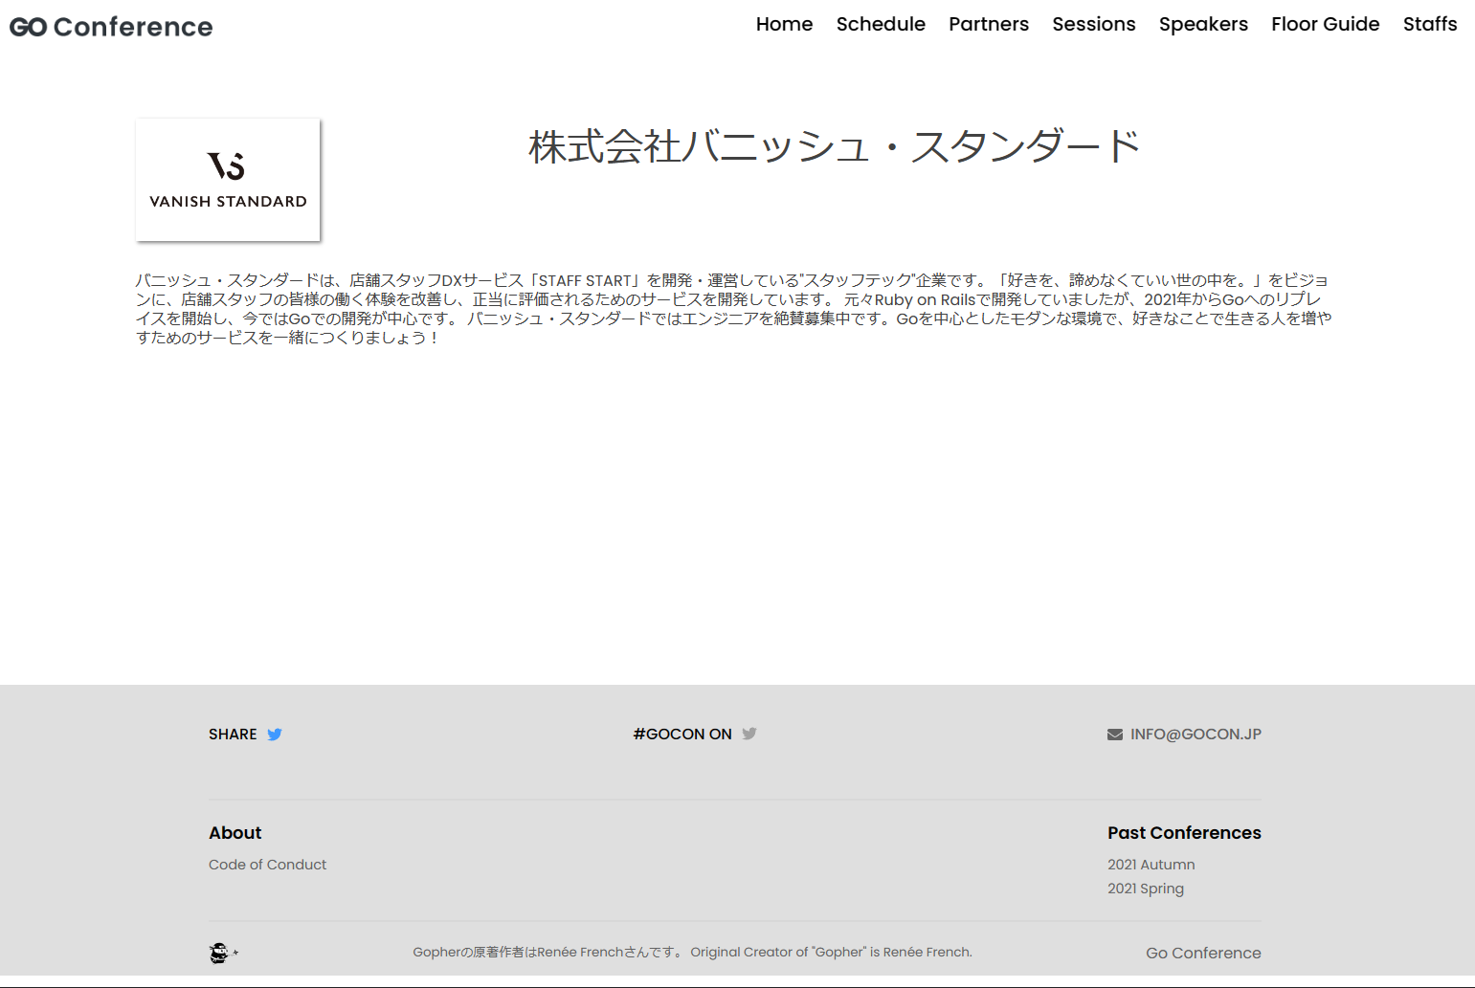This screenshot has height=988, width=1475.
Task: Navigate to Sessions
Action: 1094,24
